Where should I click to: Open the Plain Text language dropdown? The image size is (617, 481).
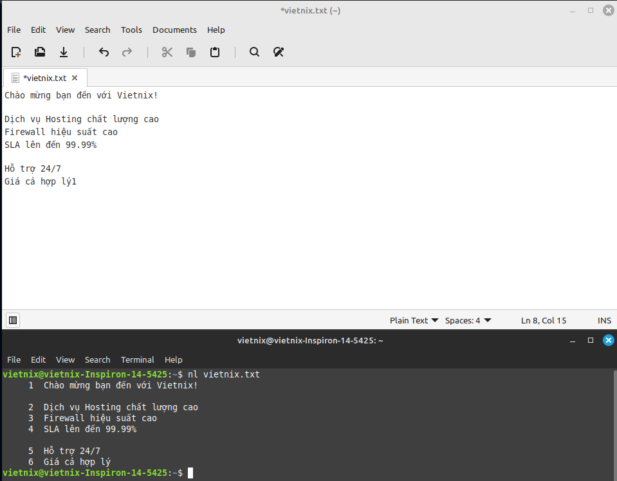414,320
